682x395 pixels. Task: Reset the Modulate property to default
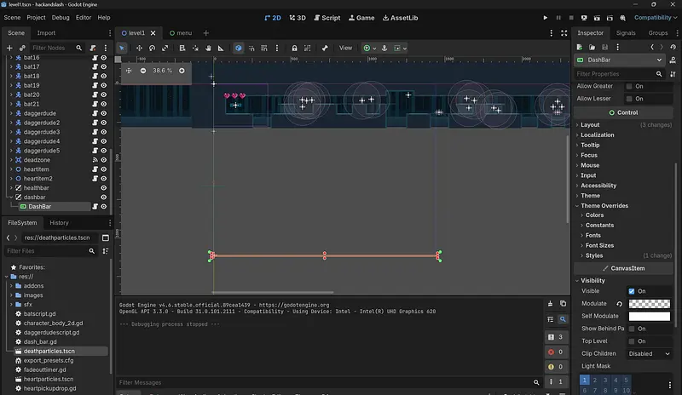(620, 304)
